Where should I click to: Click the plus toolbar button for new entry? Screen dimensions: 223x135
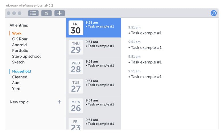60,13
